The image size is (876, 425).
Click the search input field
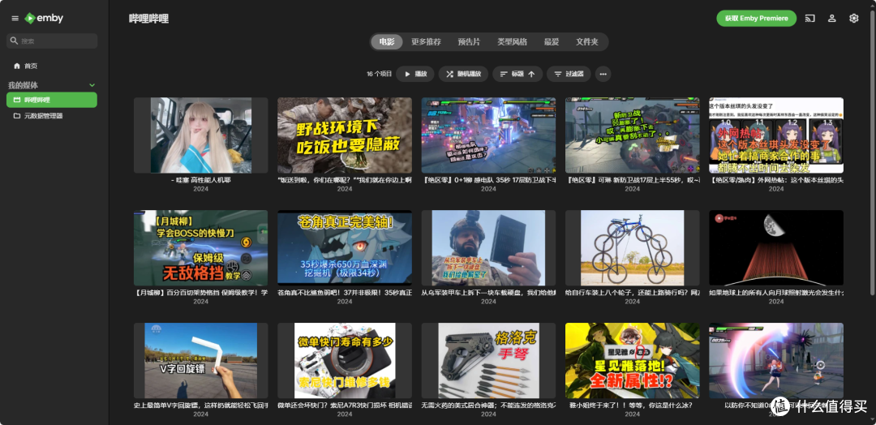coord(52,41)
